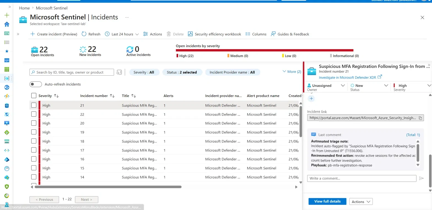This screenshot has height=210, width=432.
Task: Check the select-all incidents header checkbox
Action: point(34,96)
